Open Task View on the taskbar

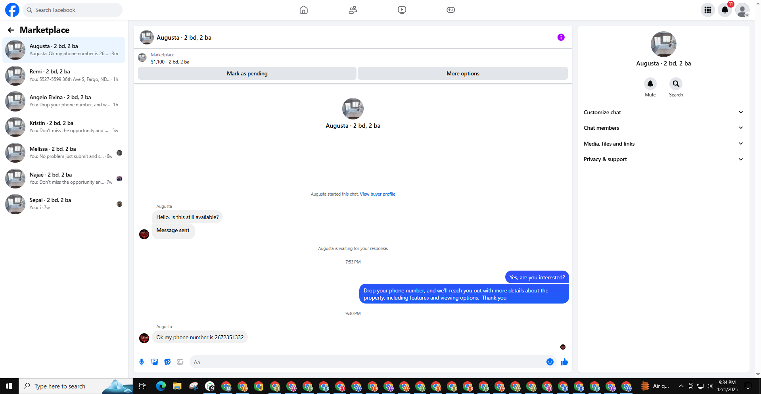tap(142, 386)
